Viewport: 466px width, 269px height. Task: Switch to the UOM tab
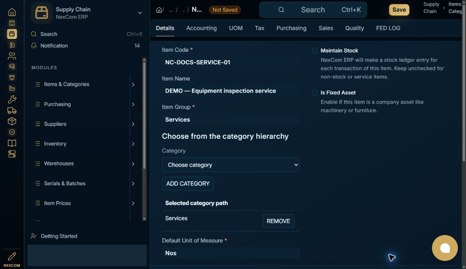click(236, 28)
